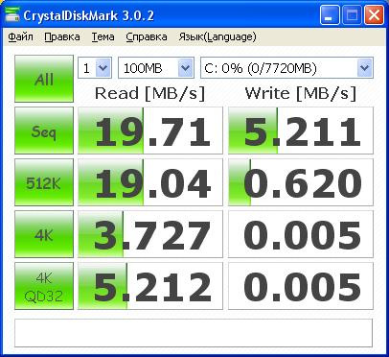Click the Write [MB/s] column header

click(301, 94)
